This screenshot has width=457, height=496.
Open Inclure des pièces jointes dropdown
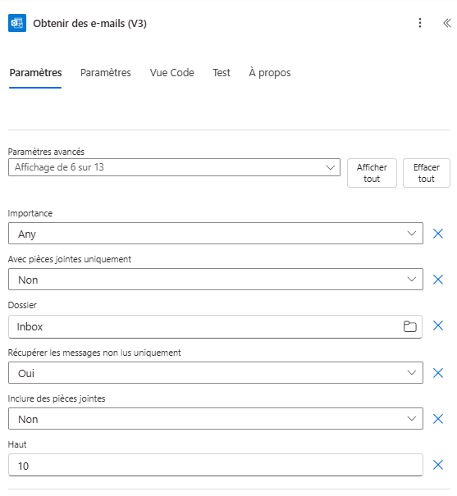coord(216,419)
